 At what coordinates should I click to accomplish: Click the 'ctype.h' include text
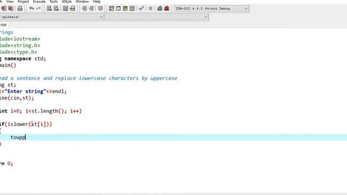point(24,52)
